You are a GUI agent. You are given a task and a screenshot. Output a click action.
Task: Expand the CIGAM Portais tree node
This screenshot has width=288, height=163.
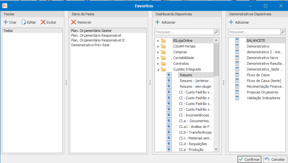[x=158, y=47]
